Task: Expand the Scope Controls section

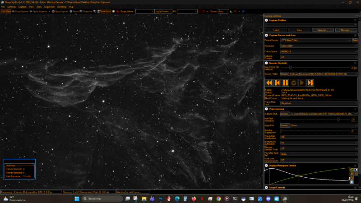Action: pyautogui.click(x=266, y=188)
